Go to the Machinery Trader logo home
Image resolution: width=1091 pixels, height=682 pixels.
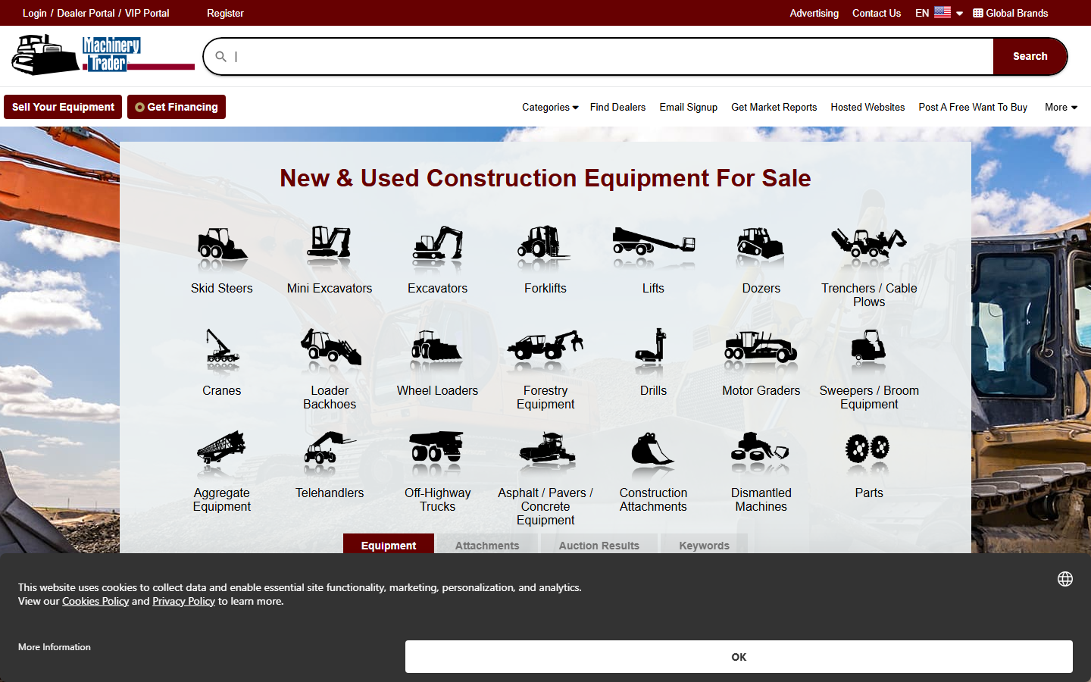pos(103,55)
